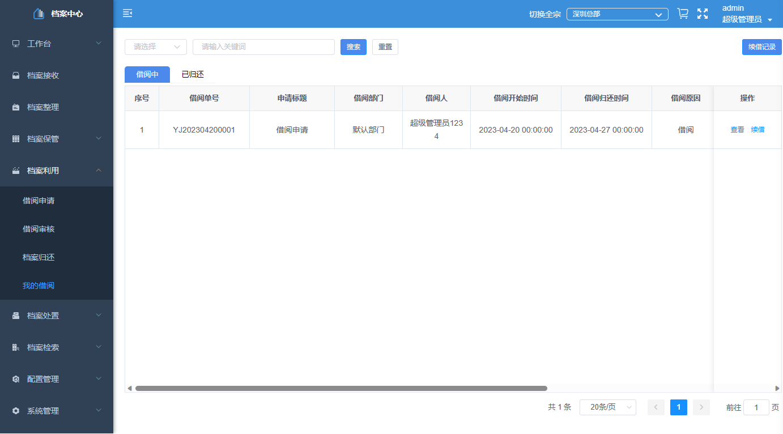Click the keyword input field
The image size is (783, 434).
click(263, 47)
